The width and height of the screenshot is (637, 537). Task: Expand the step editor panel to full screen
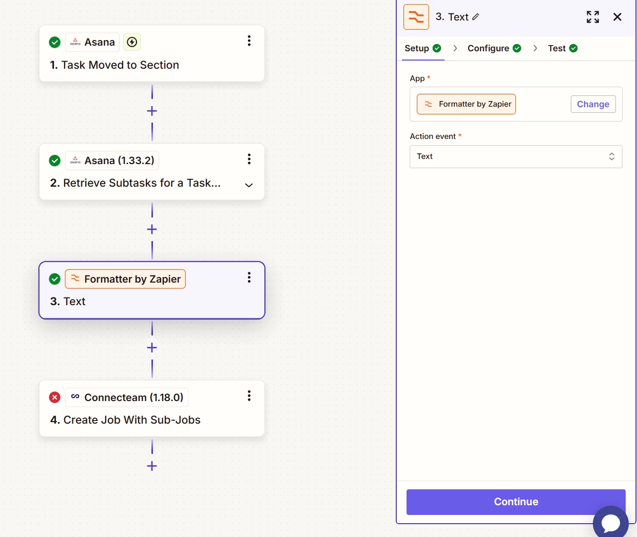pyautogui.click(x=593, y=17)
